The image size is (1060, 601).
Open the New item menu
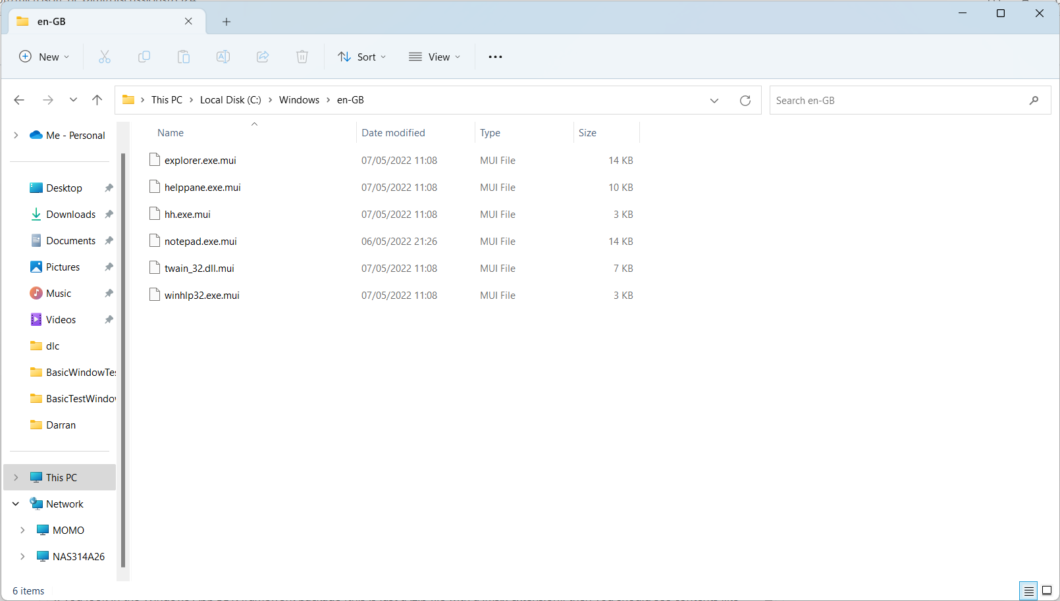coord(44,57)
